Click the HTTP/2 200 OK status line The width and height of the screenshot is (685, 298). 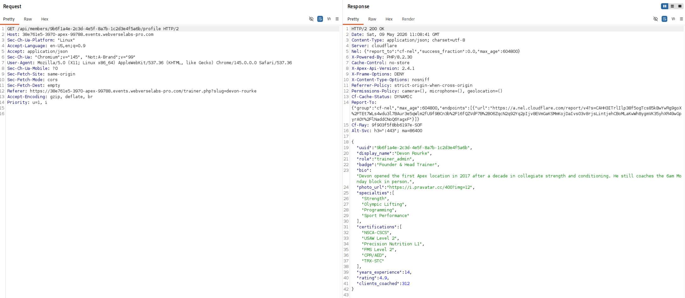pos(368,29)
